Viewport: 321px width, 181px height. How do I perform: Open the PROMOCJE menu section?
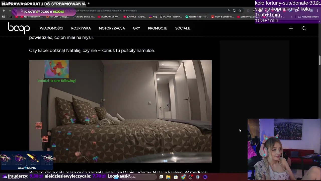157,28
